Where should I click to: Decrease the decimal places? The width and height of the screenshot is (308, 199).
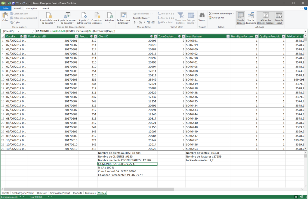[x=153, y=22]
